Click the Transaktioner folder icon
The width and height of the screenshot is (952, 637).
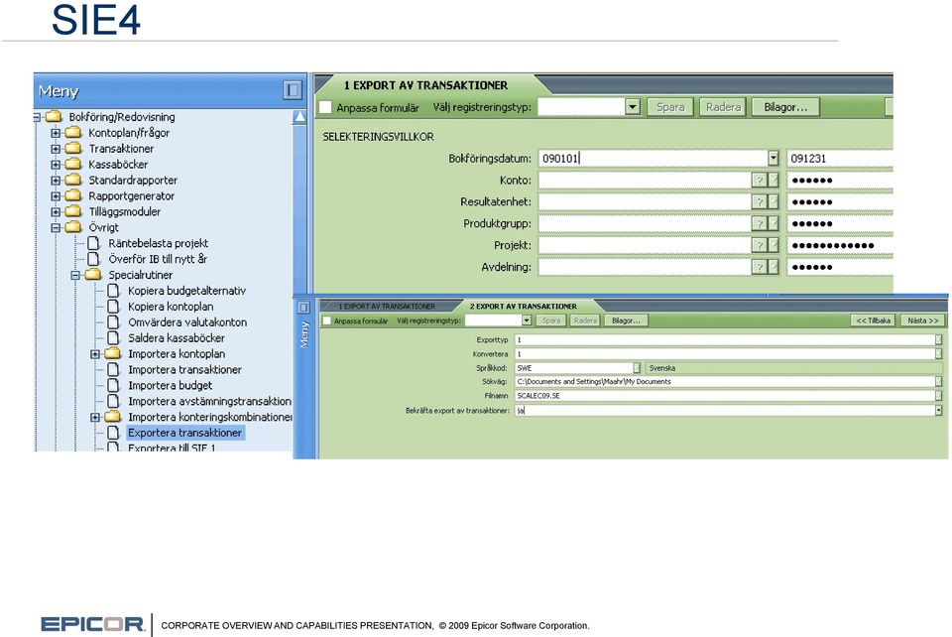73,148
